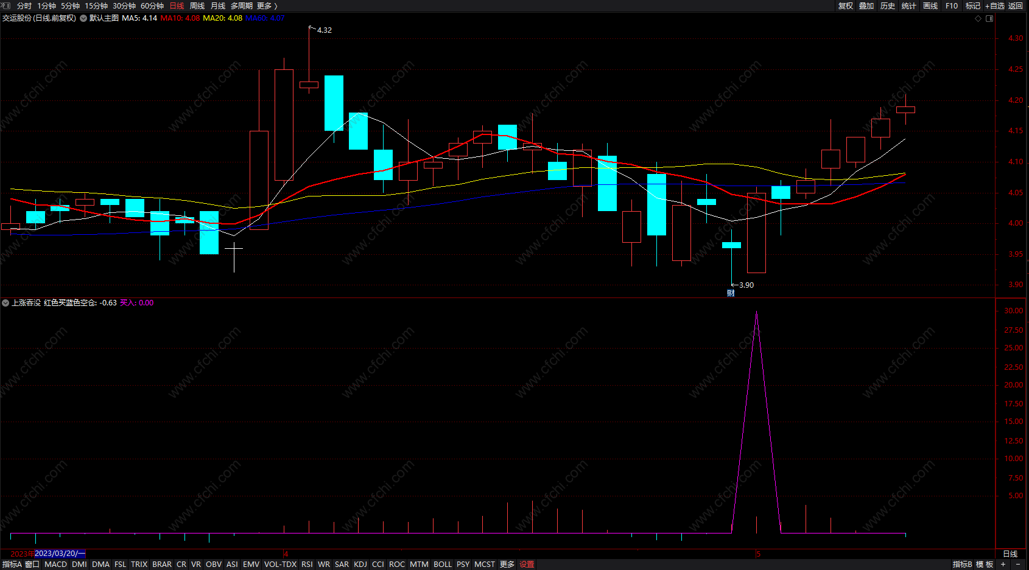
Task: Open the 更多 period options at top
Action: [x=267, y=5]
